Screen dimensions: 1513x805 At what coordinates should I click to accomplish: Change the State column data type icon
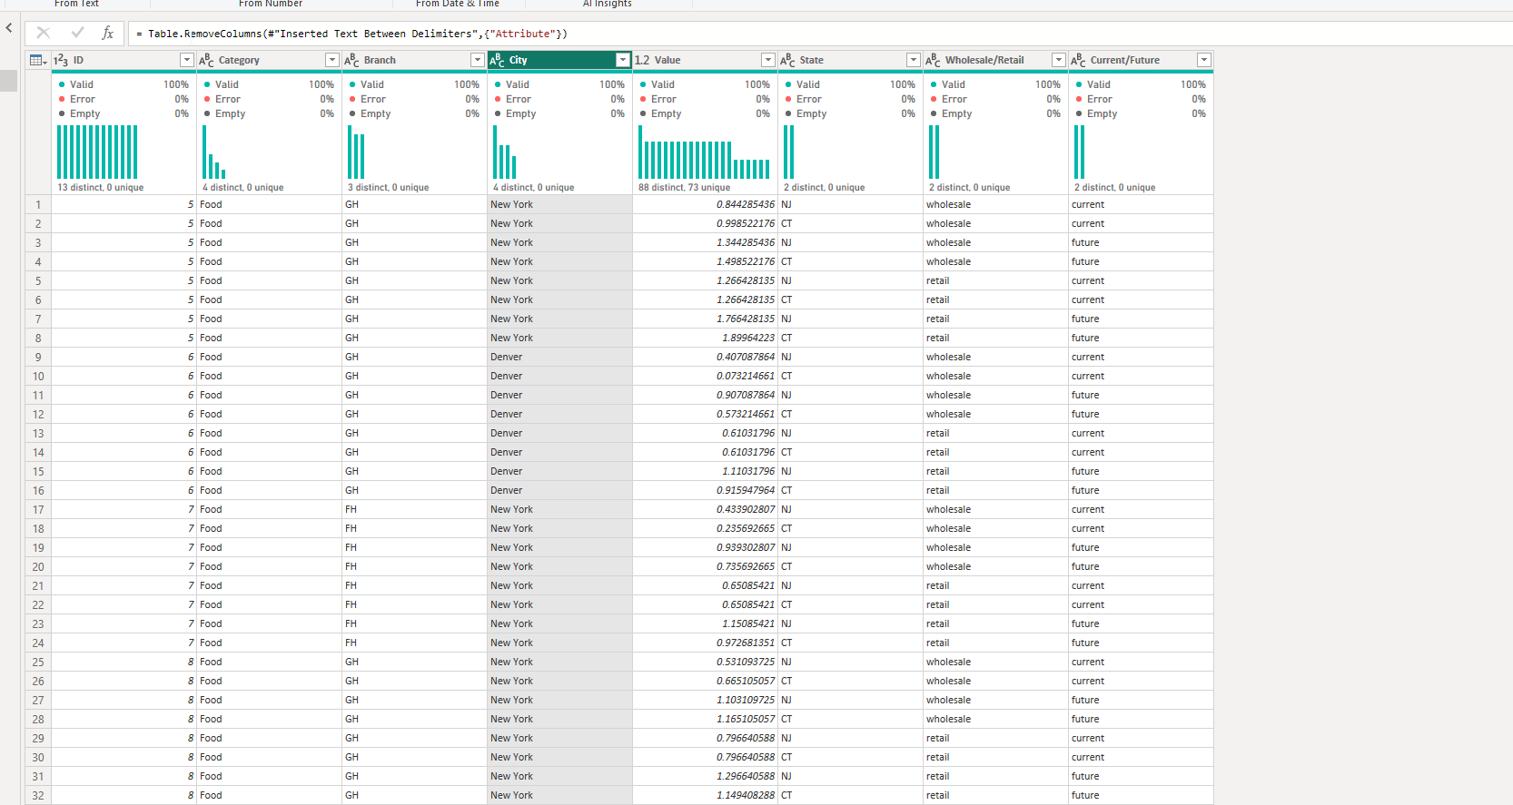pos(787,60)
